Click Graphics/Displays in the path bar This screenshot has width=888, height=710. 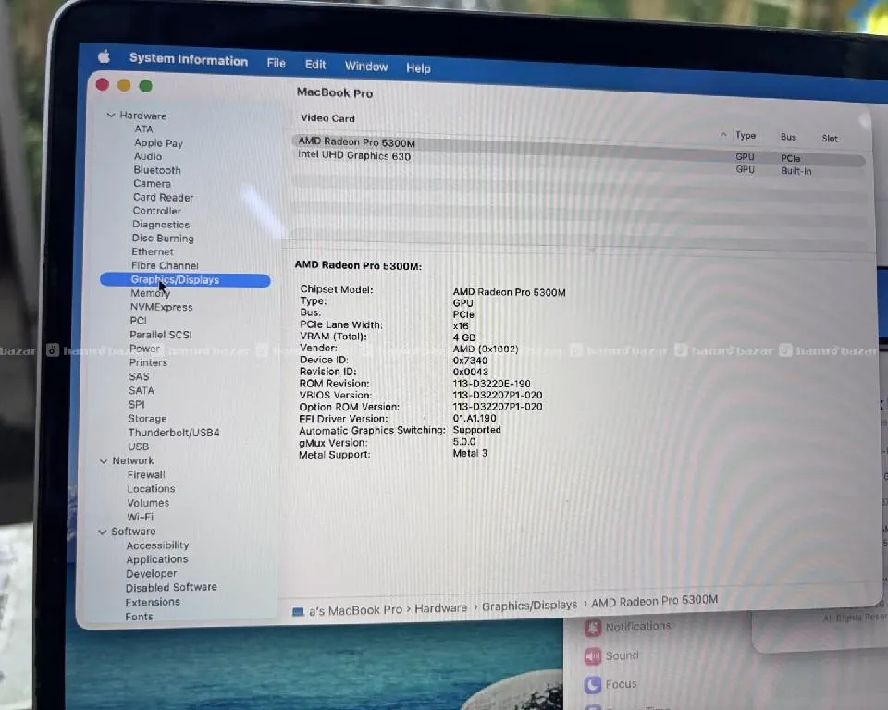[x=529, y=606]
